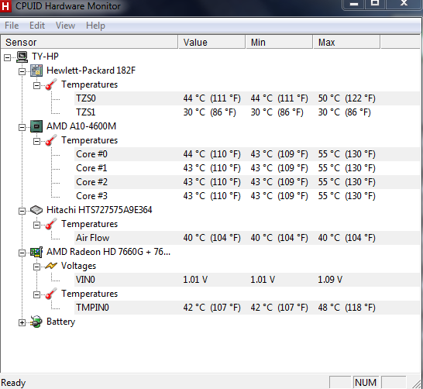Select the Air Flow row

[x=247, y=238]
